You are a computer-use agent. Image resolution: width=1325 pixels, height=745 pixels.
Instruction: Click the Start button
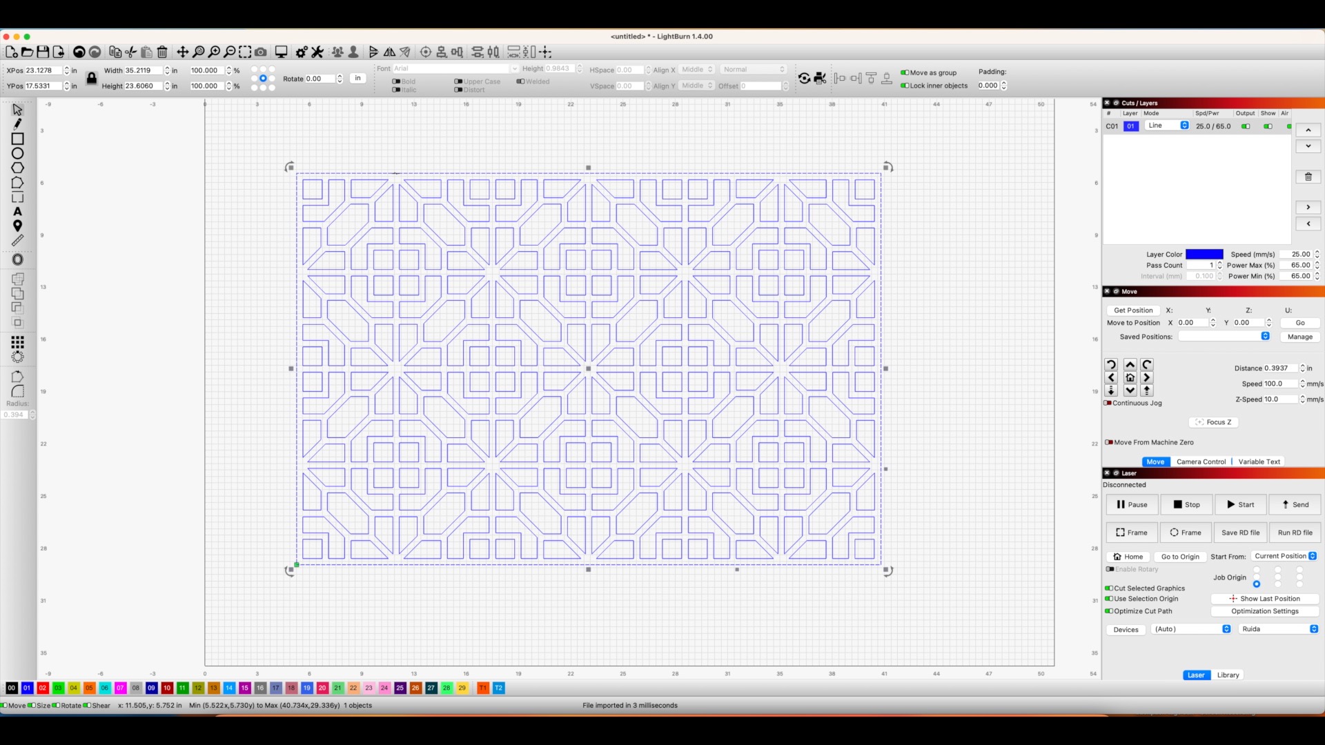(x=1241, y=504)
